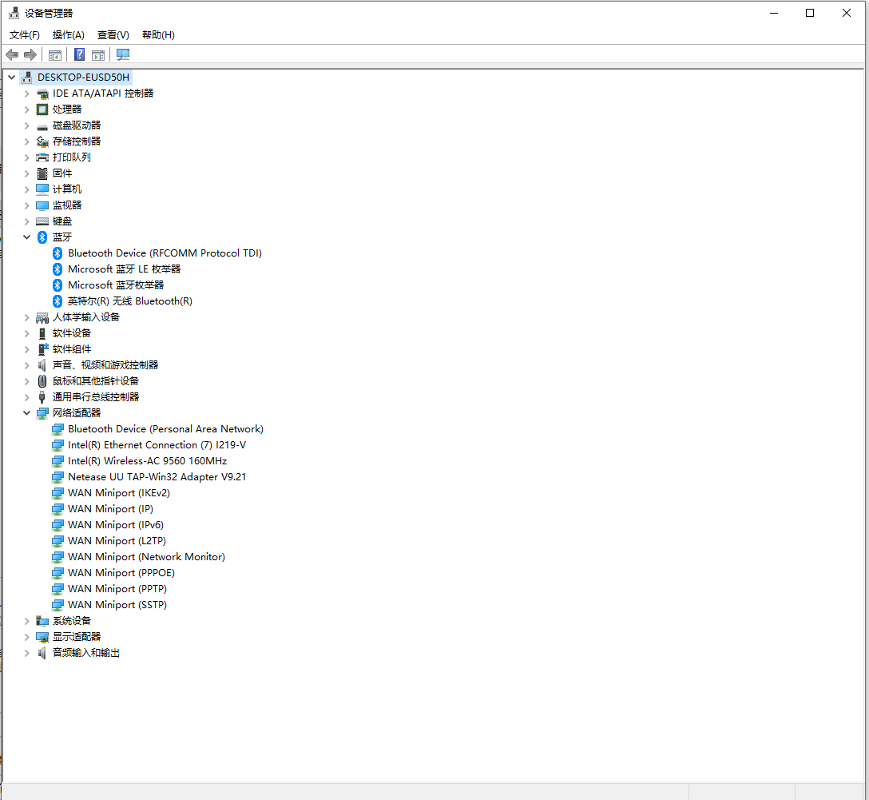Open the 操作(A) menu
This screenshot has width=869, height=800.
click(x=68, y=35)
